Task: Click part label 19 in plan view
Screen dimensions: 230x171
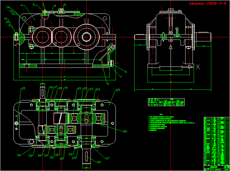Action: coord(66,88)
